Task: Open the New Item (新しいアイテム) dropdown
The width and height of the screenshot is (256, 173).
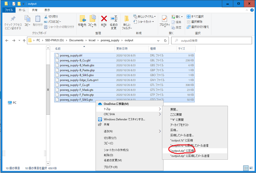Action: click(145, 17)
